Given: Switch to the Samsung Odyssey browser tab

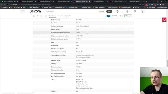Looking at the screenshot, I should (64, 2).
